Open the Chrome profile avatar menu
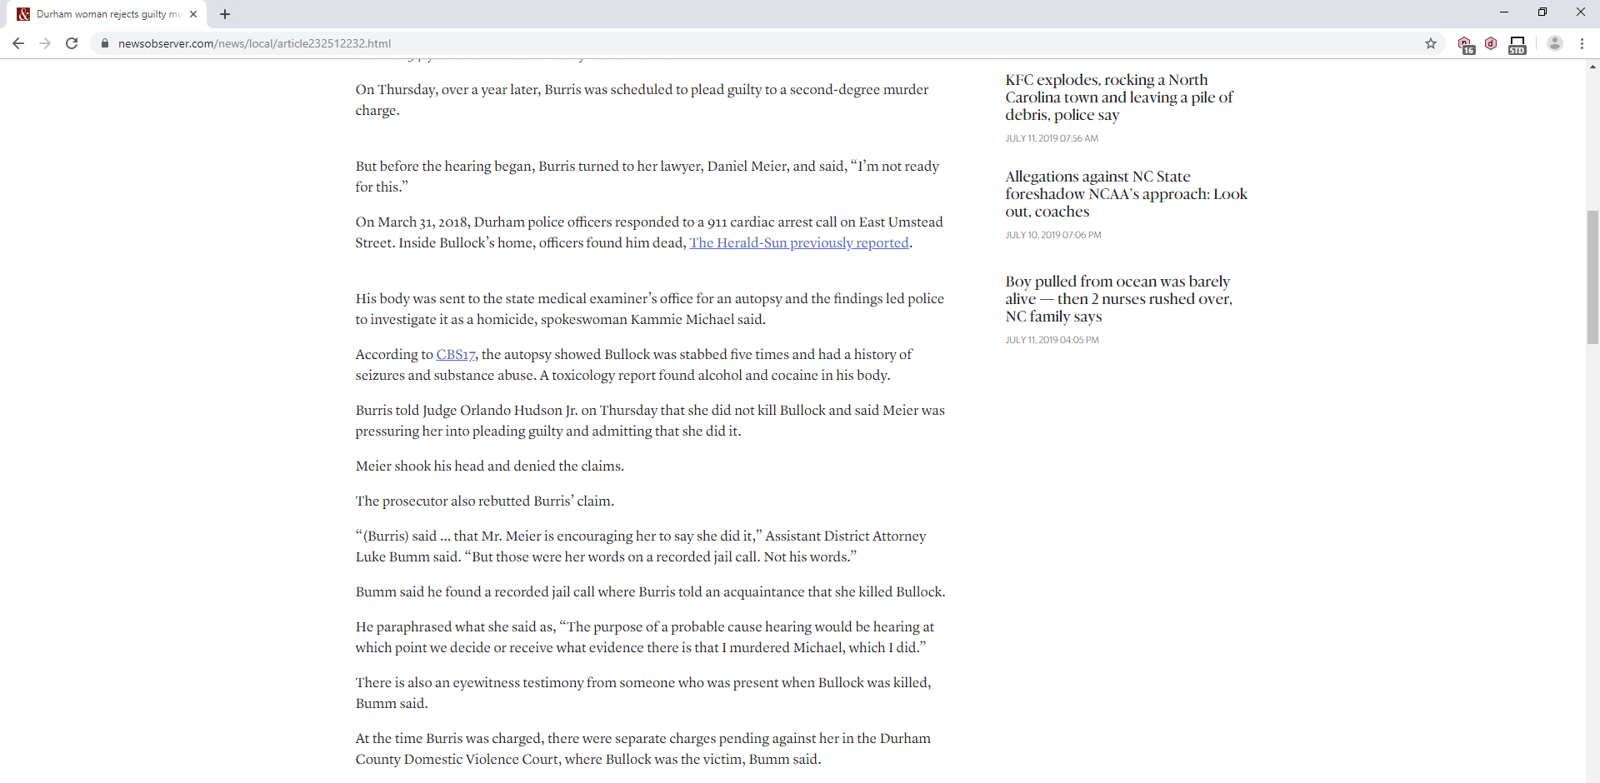The height and width of the screenshot is (783, 1600). tap(1555, 43)
